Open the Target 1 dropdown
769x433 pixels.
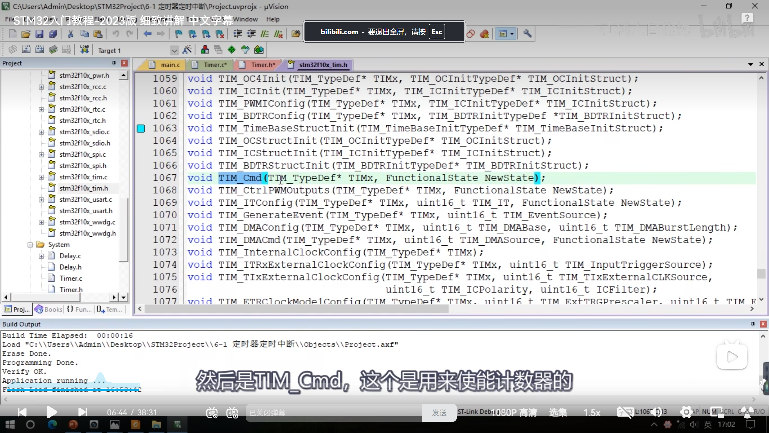coord(174,50)
